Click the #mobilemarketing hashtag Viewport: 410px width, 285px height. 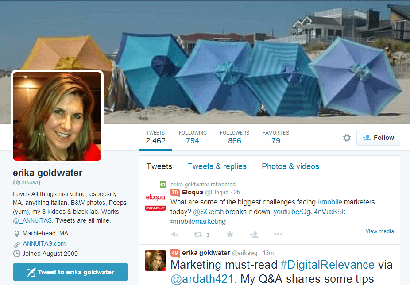[197, 221]
